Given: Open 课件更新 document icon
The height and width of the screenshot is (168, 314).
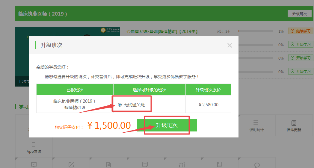Looking at the screenshot, I should click(294, 123).
